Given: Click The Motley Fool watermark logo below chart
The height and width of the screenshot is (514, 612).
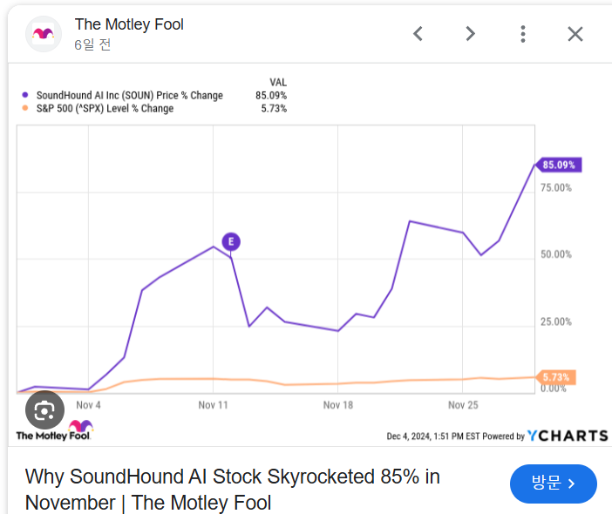Looking at the screenshot, I should click(x=54, y=430).
